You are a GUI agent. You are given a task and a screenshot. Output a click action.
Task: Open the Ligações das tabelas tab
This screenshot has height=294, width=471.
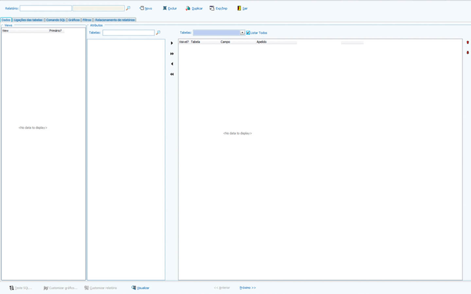28,20
